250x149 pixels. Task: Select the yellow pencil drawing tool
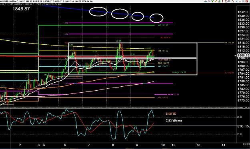point(216,1)
